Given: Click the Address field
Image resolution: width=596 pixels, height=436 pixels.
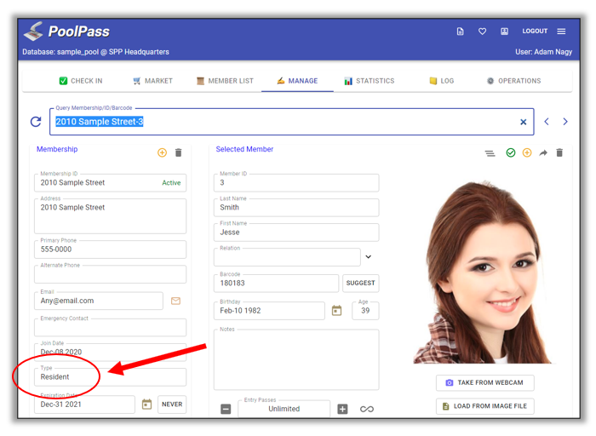Looking at the screenshot, I should tap(110, 216).
